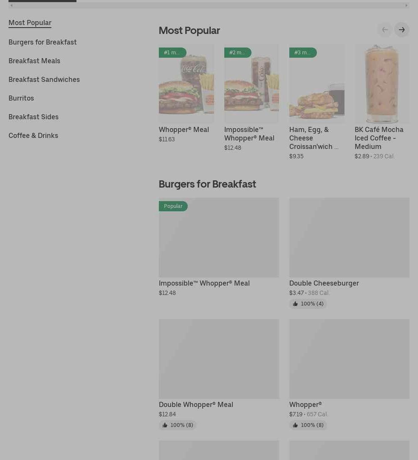Click the horizontal scrollbar right arrow

click(x=406, y=5)
